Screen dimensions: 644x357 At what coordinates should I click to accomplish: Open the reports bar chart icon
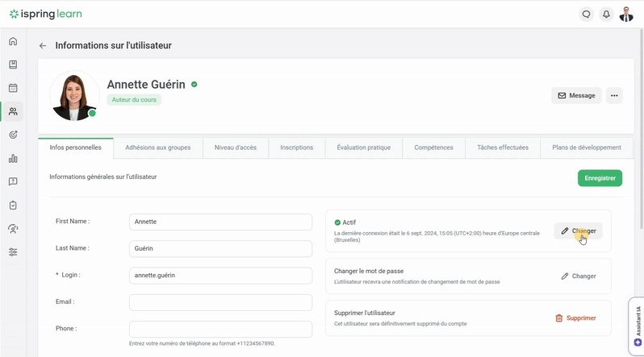click(x=13, y=159)
